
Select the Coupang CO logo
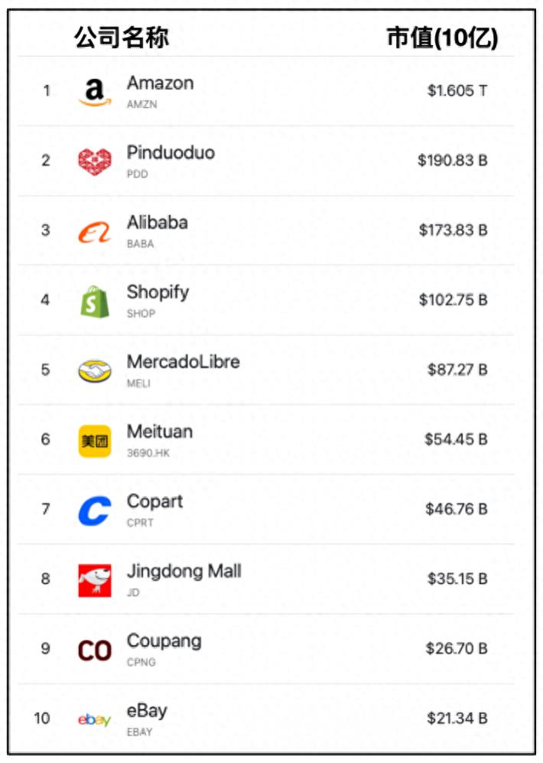click(x=94, y=651)
